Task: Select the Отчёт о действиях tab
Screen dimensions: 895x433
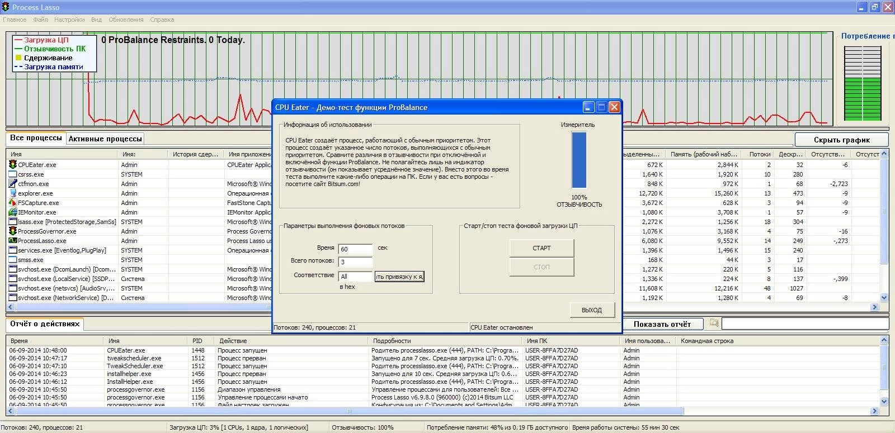Action: 45,323
